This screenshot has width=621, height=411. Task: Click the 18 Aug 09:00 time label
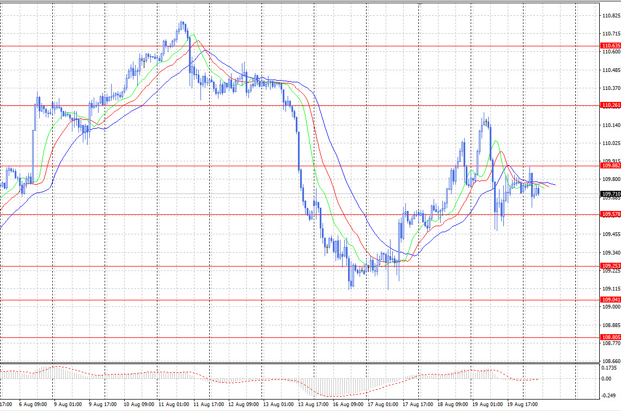click(452, 404)
